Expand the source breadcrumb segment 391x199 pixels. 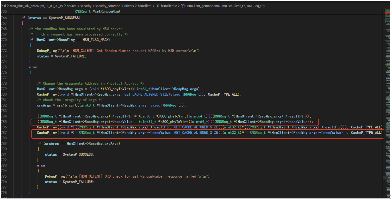coord(72,6)
